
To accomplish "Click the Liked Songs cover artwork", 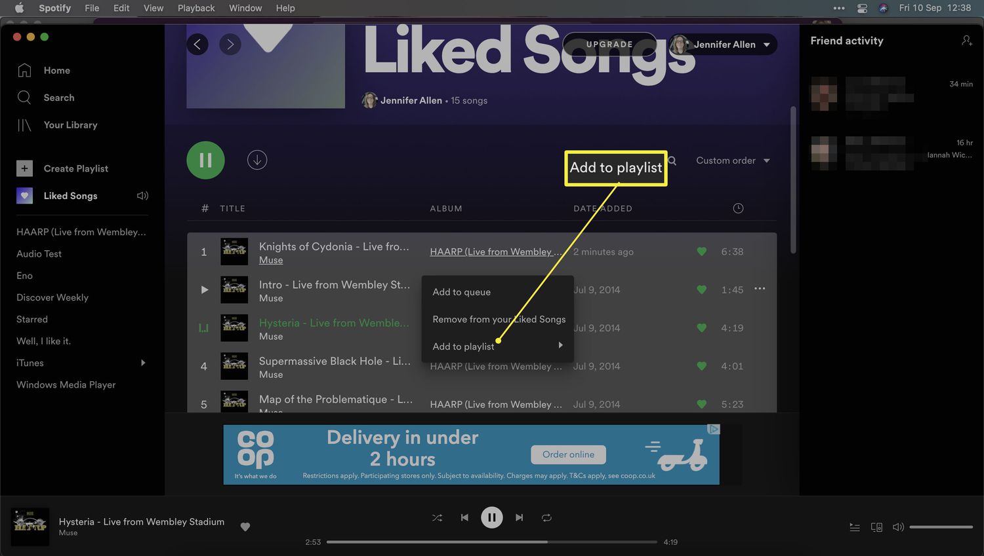I will (266, 67).
